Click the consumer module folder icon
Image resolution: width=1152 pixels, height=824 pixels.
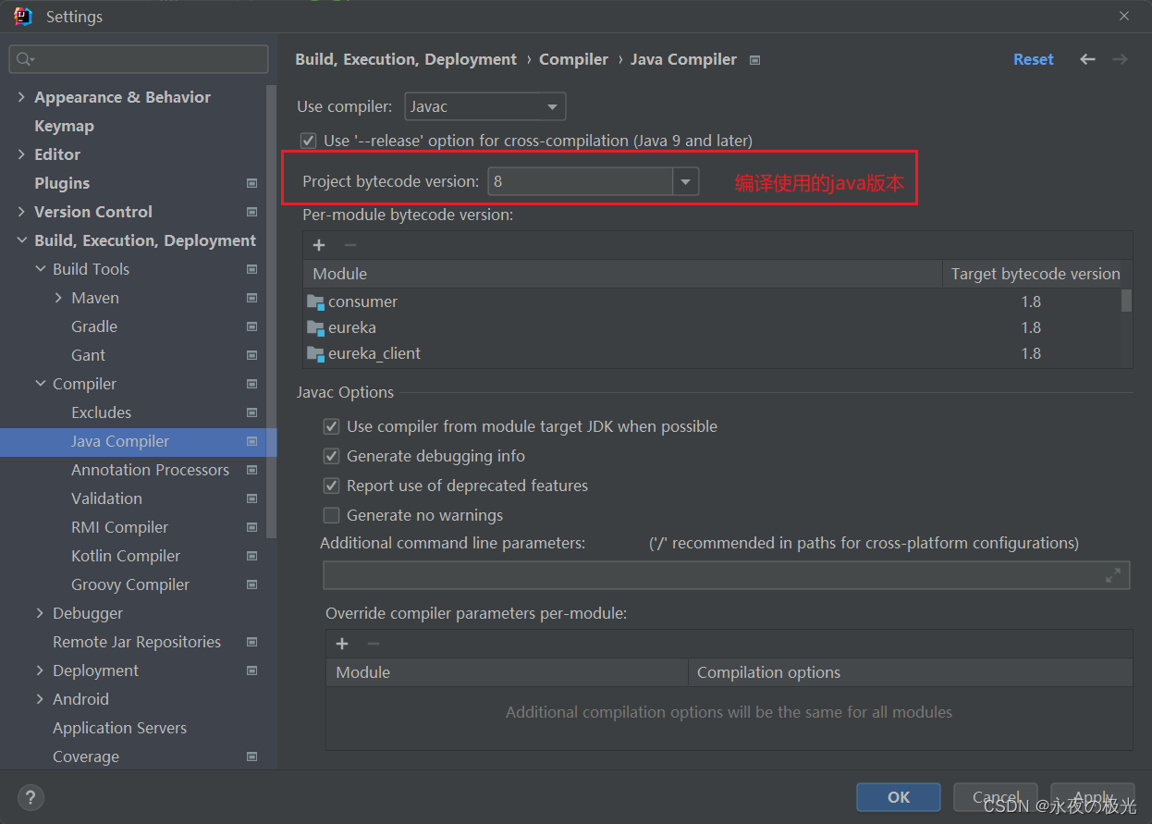click(315, 301)
